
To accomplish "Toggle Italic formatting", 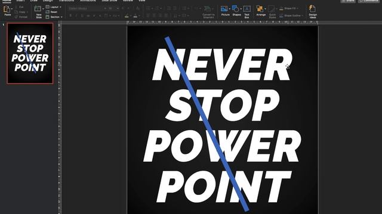I will pos(76,16).
